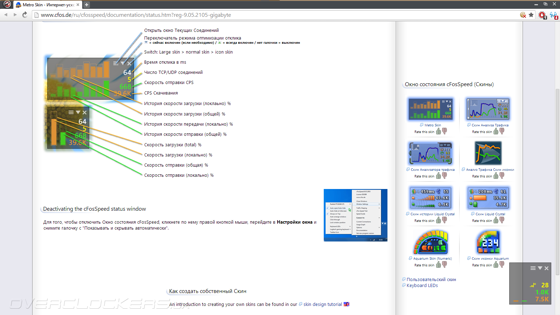
Task: Click the English flag beside skin design tutorial
Action: (346, 304)
